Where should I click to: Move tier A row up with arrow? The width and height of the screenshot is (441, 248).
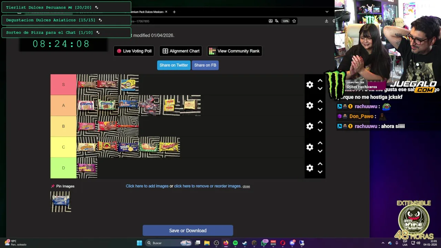[320, 102]
